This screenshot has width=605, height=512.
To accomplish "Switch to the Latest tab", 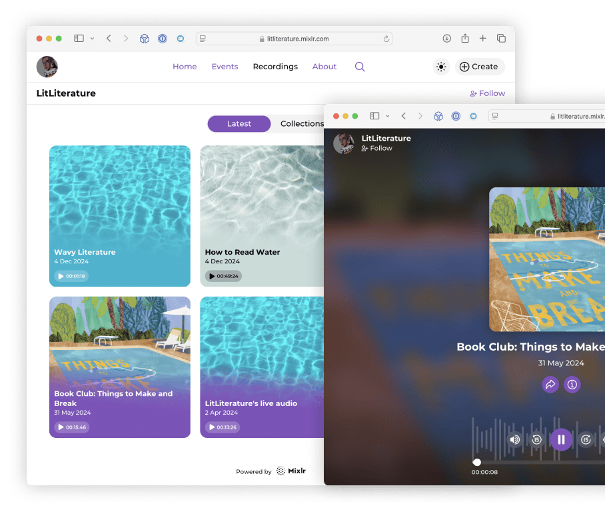I will click(239, 124).
